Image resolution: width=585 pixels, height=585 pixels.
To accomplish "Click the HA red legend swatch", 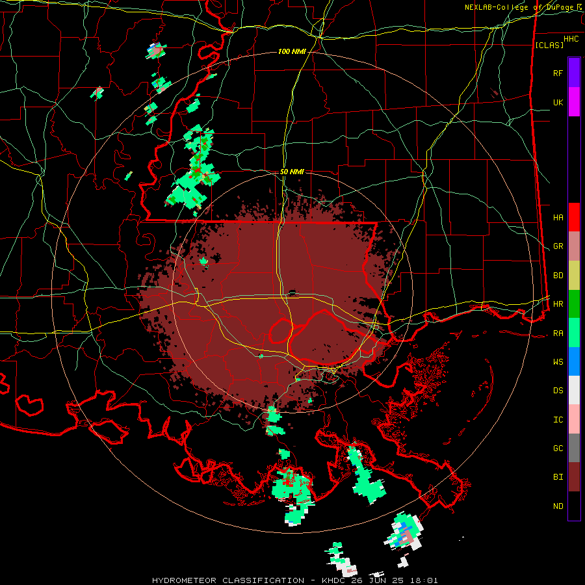I will [574, 217].
